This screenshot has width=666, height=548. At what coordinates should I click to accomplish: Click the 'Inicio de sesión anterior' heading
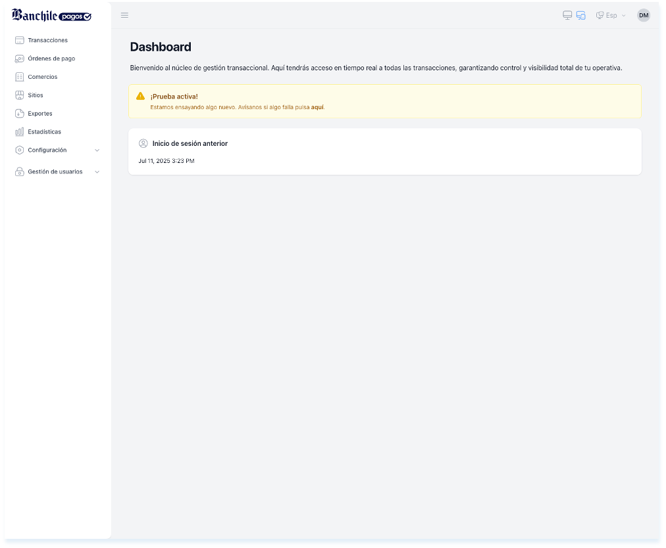coord(190,143)
